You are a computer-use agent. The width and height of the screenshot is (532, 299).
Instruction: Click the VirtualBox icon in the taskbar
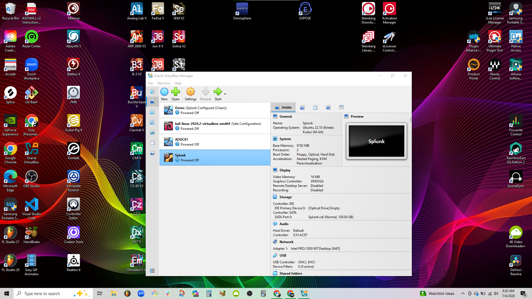coord(304,293)
